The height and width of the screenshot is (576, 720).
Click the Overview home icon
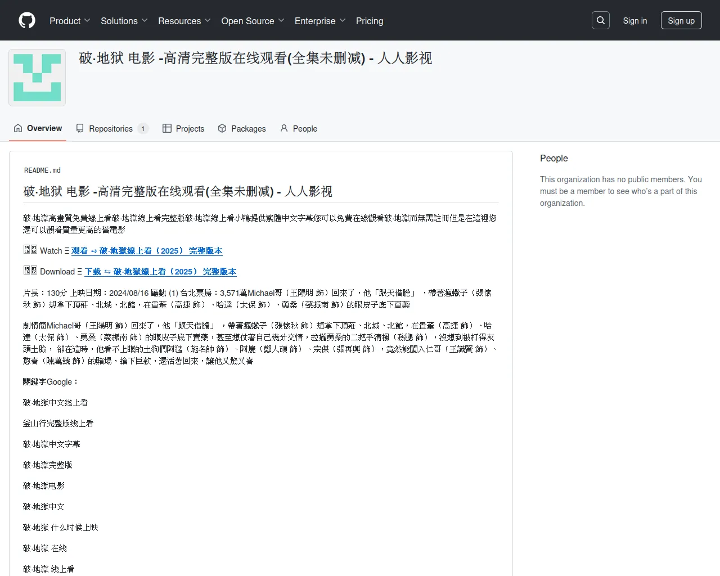(18, 128)
